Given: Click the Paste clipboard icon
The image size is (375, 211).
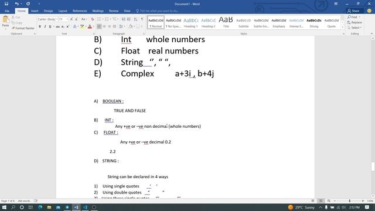Looking at the screenshot, I should [x=5, y=19].
